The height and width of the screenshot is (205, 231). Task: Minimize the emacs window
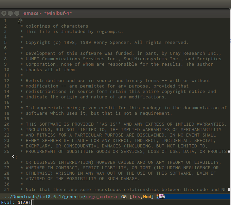tap(10, 13)
